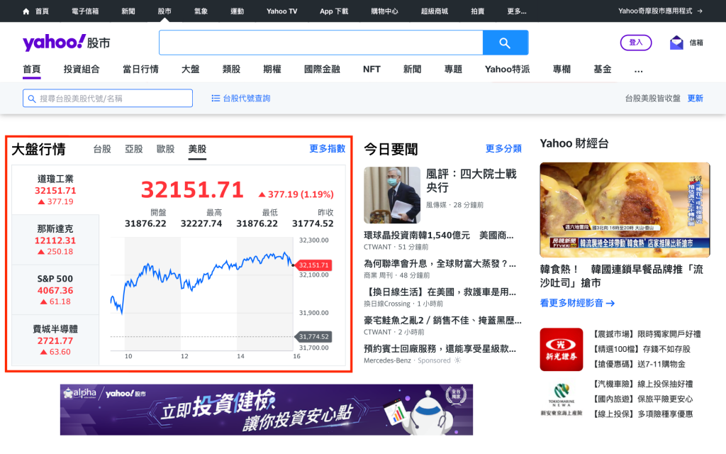
Task: Expand the ... more navigation menu
Action: click(x=639, y=70)
